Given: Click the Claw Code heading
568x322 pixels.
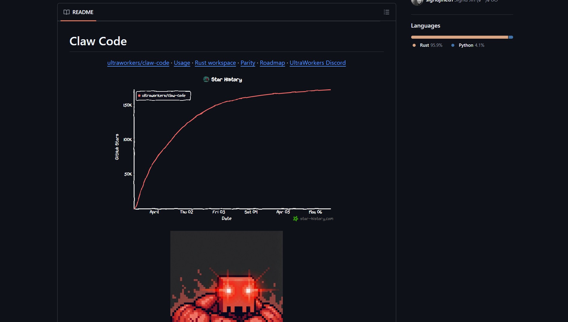Looking at the screenshot, I should coord(98,41).
